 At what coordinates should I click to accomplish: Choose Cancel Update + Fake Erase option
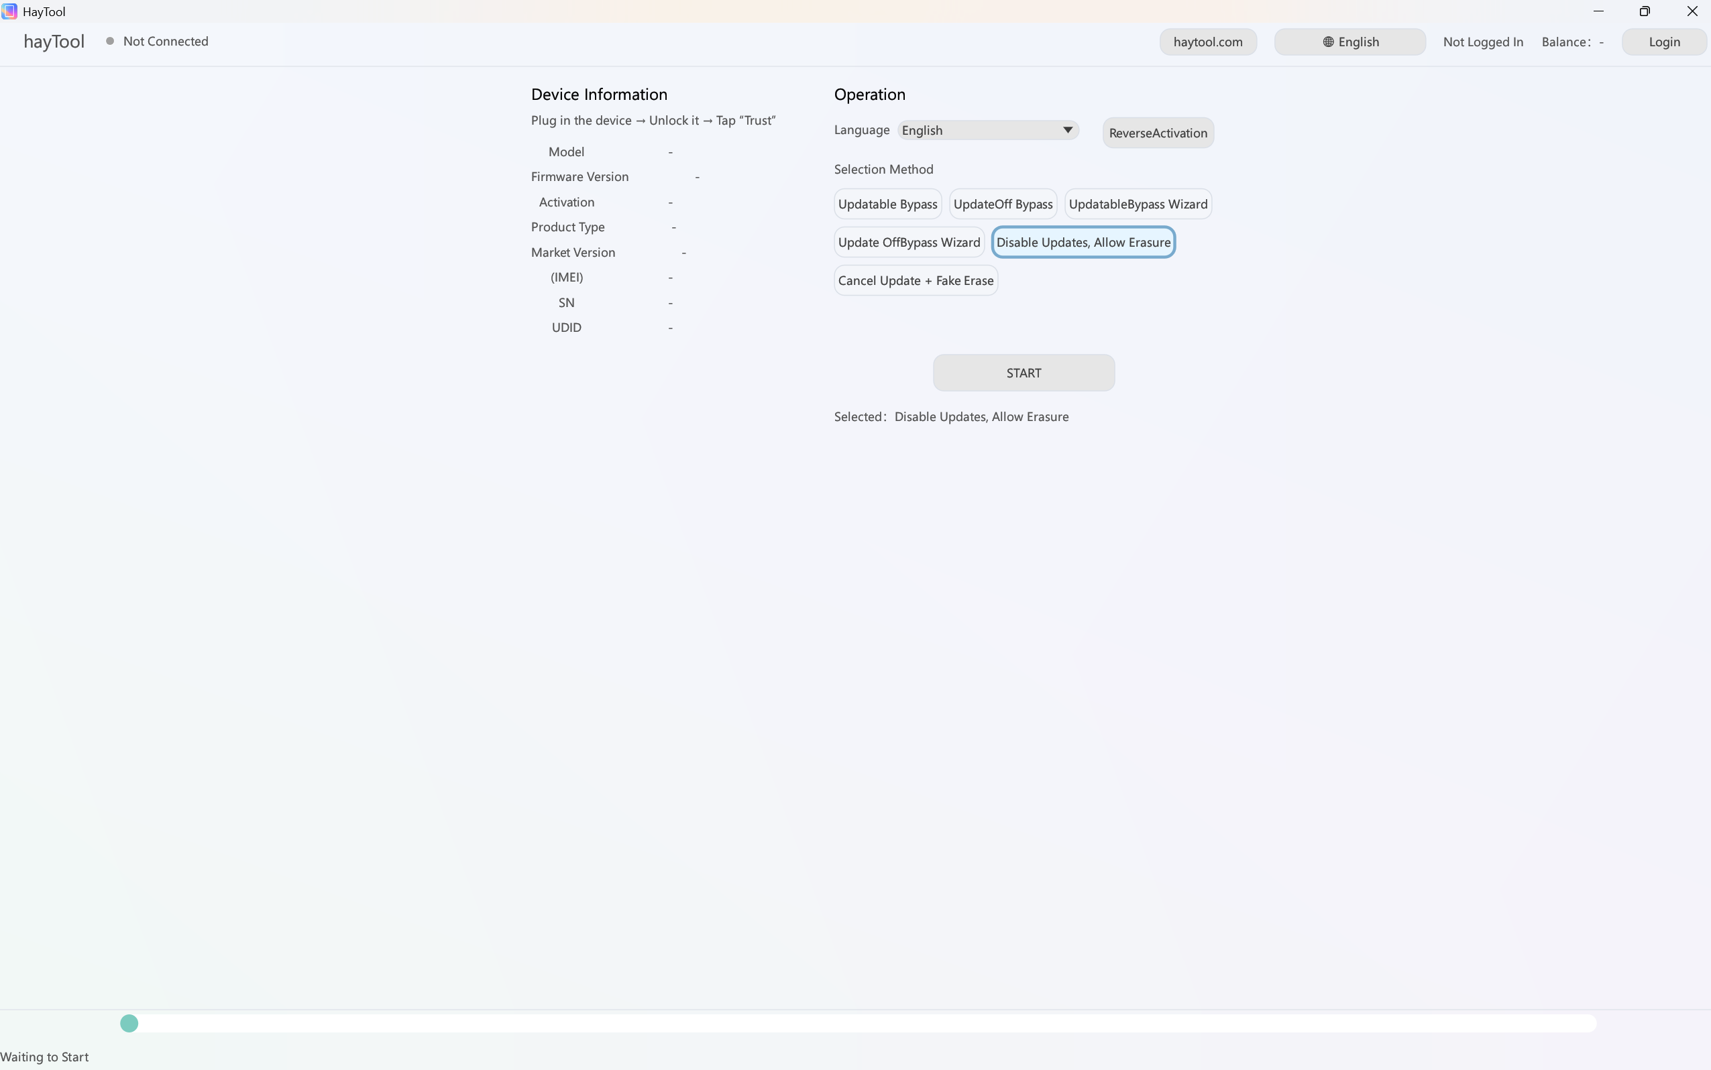click(x=916, y=280)
